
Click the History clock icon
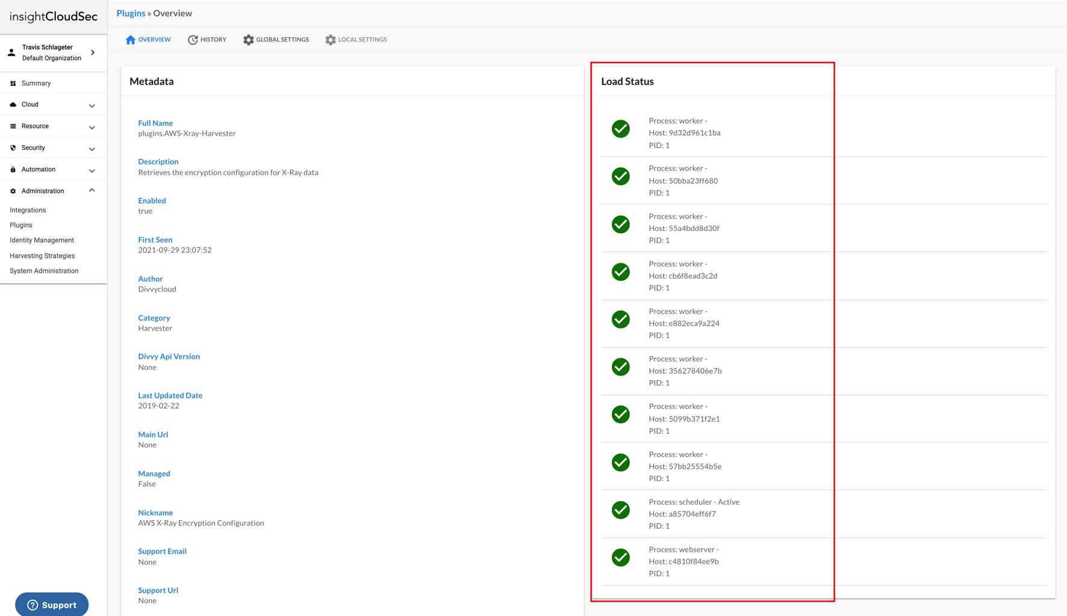coord(193,40)
